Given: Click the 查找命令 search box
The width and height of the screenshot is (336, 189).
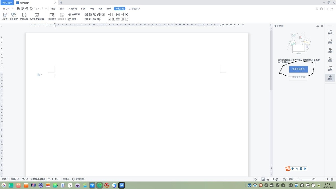Looking at the screenshot, I should pyautogui.click(x=134, y=9).
